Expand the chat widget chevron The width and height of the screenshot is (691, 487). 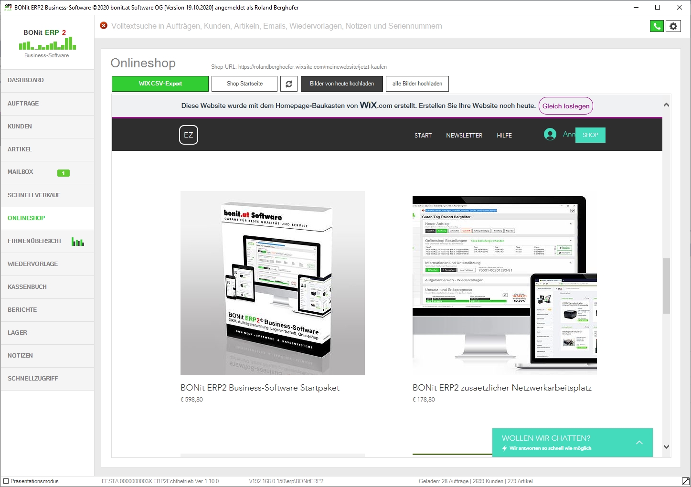point(639,443)
